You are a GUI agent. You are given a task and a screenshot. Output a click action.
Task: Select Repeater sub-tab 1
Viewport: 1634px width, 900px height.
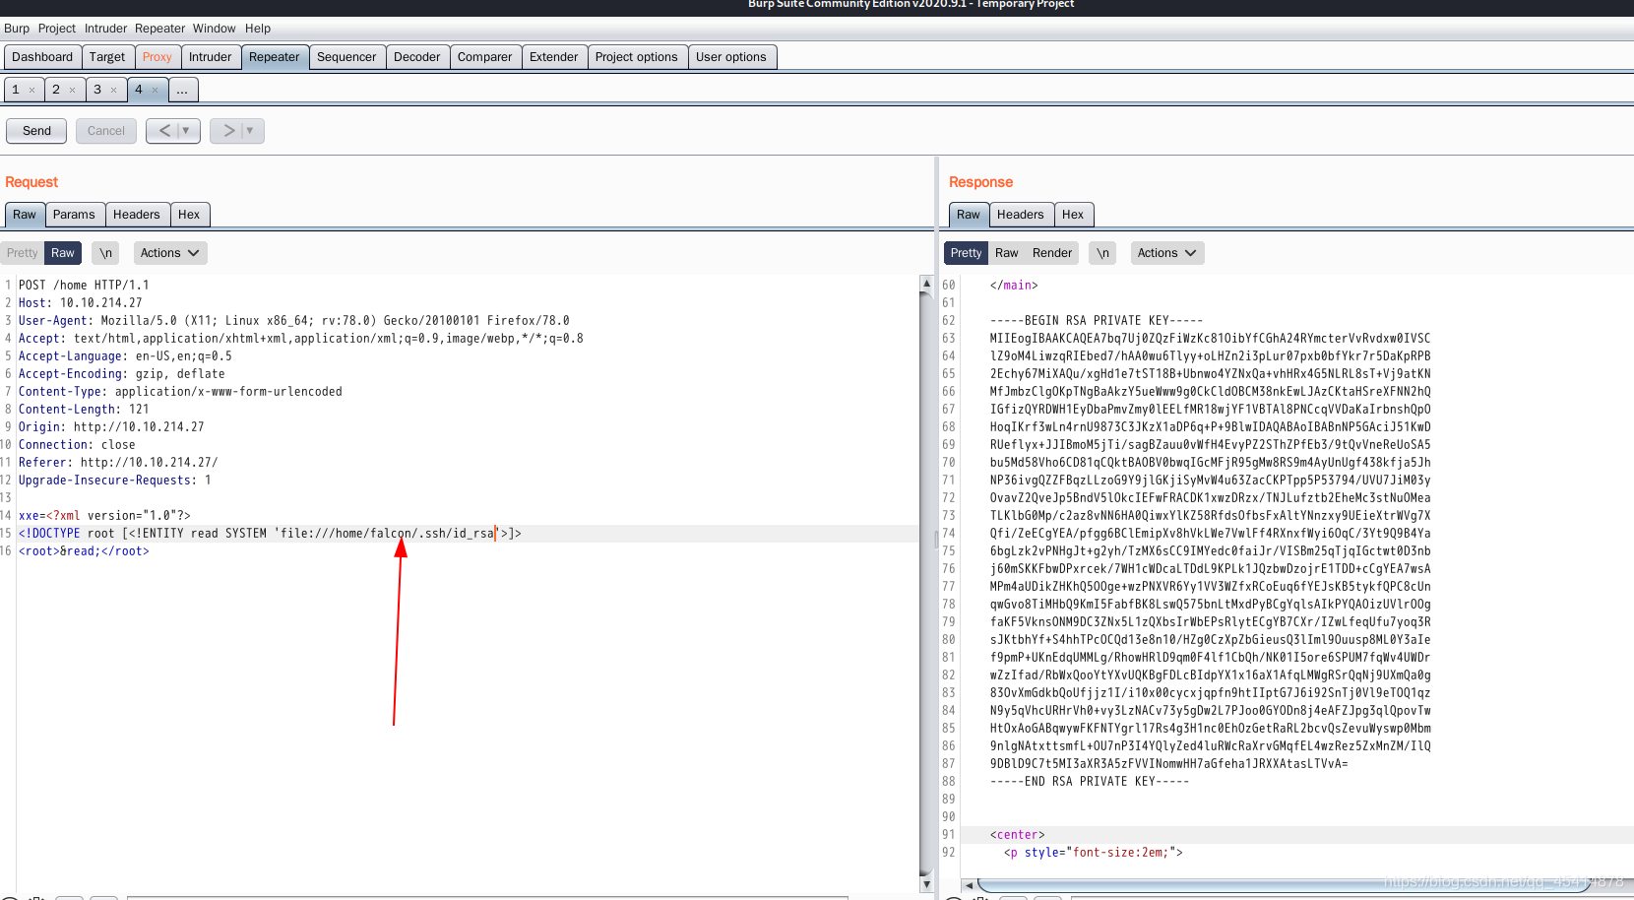click(x=16, y=90)
